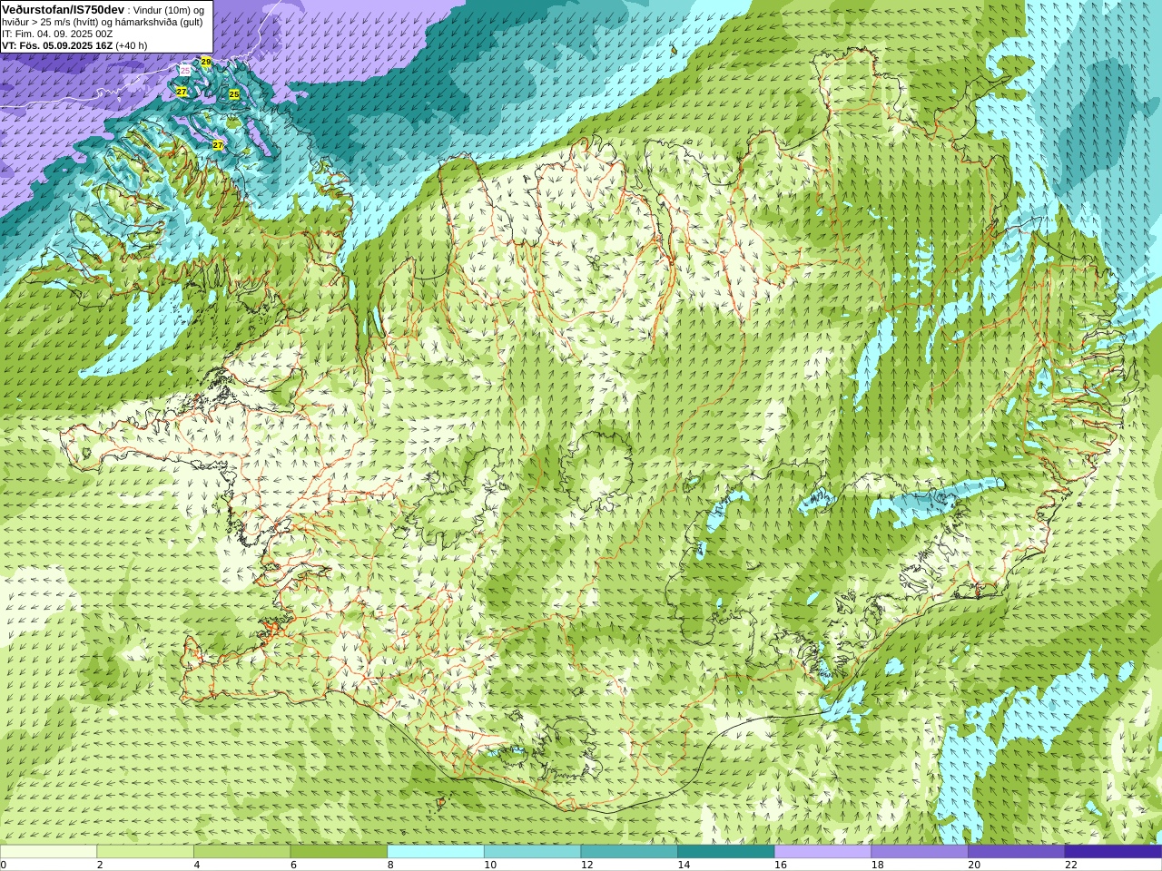The height and width of the screenshot is (871, 1162).
Task: Click the yellow 25 gust marker
Action: (234, 93)
